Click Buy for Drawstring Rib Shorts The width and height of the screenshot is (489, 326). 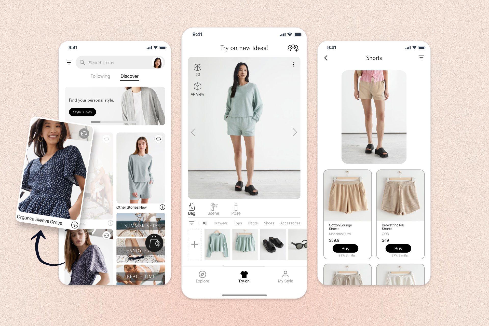[398, 249]
